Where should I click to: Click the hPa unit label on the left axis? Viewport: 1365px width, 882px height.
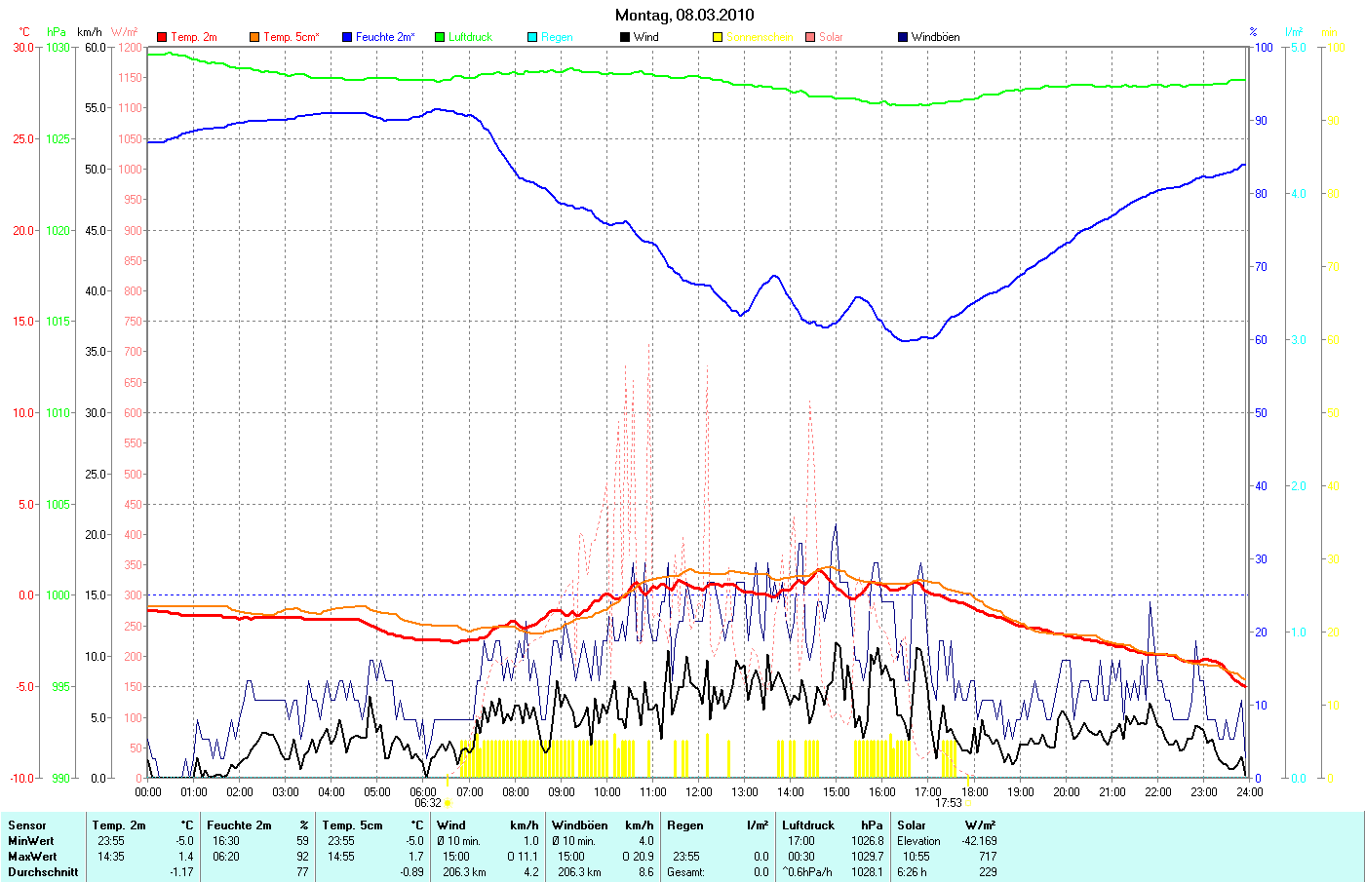pos(57,32)
